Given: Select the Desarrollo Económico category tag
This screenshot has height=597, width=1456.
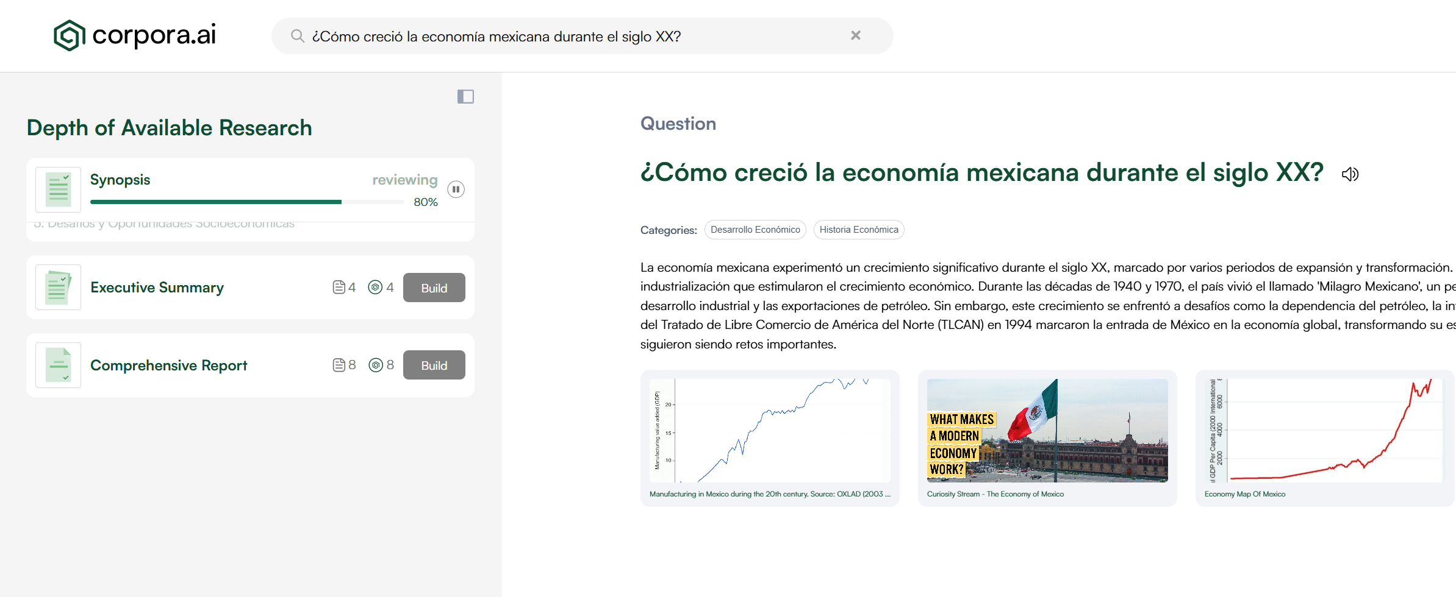Looking at the screenshot, I should [755, 230].
